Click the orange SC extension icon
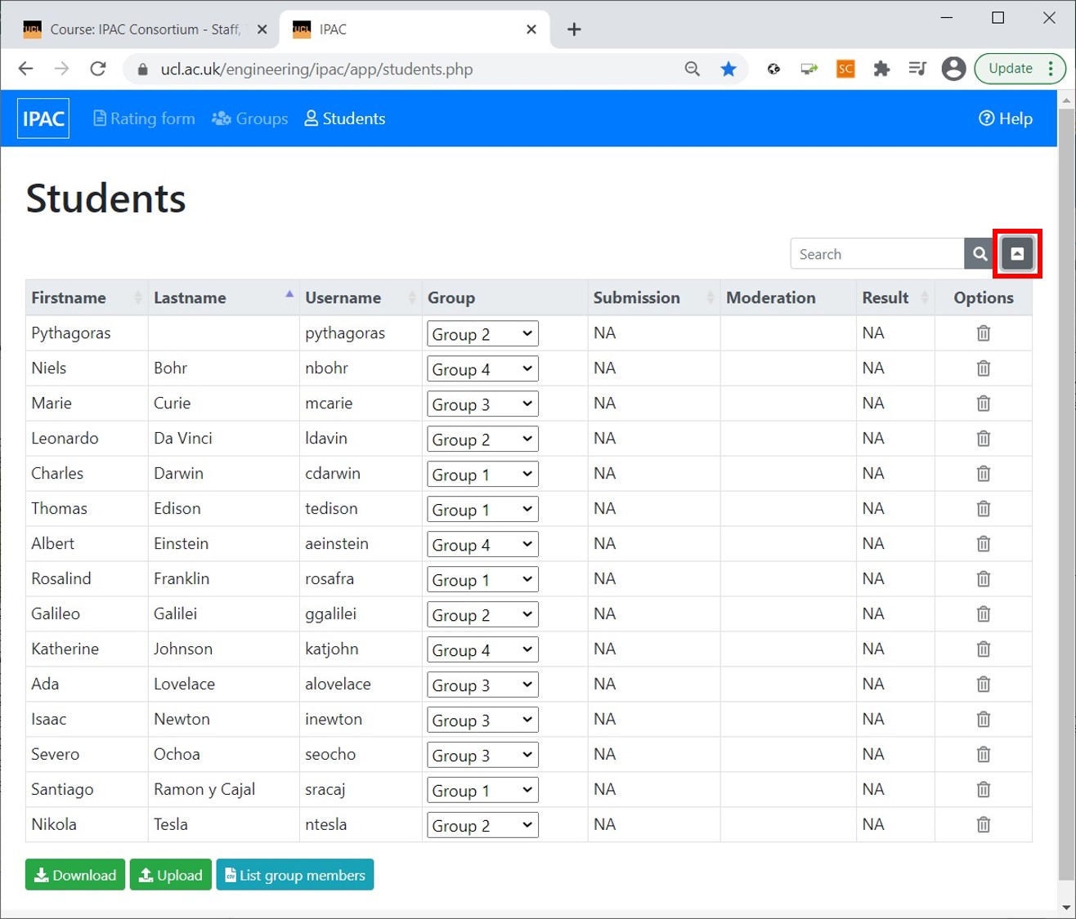The image size is (1076, 919). [845, 69]
